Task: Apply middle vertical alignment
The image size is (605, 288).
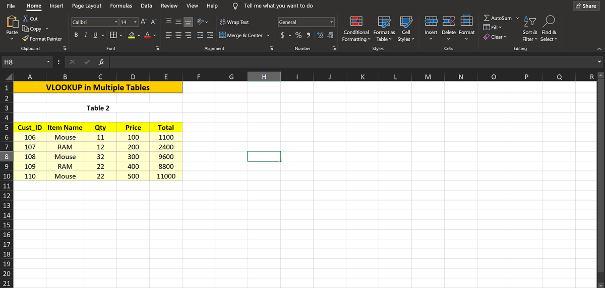Action: tap(177, 22)
